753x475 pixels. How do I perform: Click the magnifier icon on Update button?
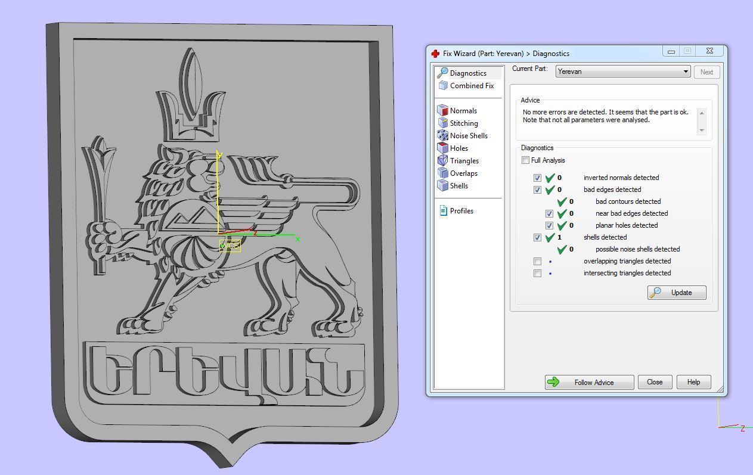pyautogui.click(x=656, y=292)
